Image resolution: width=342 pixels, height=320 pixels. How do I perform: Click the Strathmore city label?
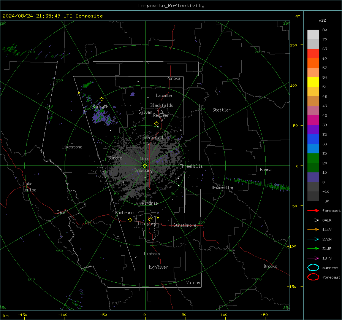(185, 225)
